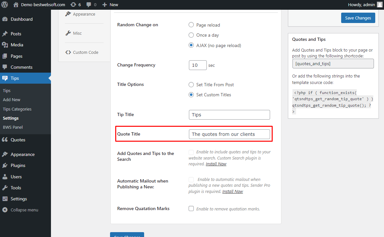
Task: Click the plus New icon
Action: pos(105,5)
